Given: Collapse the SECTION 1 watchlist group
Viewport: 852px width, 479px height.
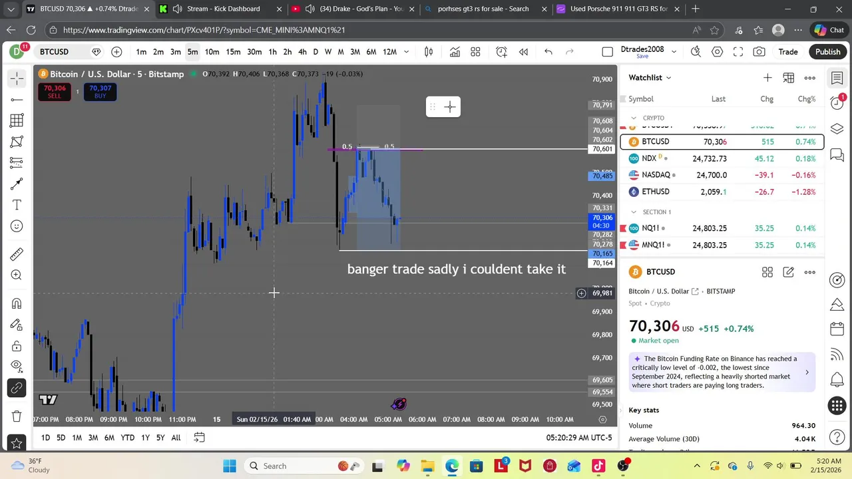Looking at the screenshot, I should coord(634,212).
